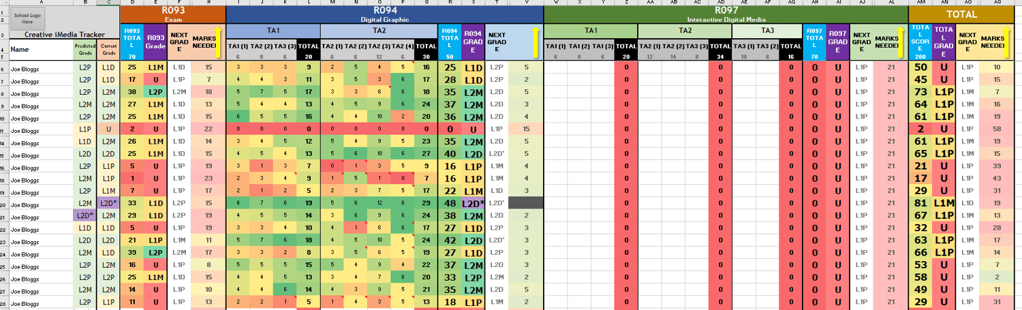Screen dimensions: 1022x310
Task: Click the gold TOTAL section header
Action: (961, 14)
